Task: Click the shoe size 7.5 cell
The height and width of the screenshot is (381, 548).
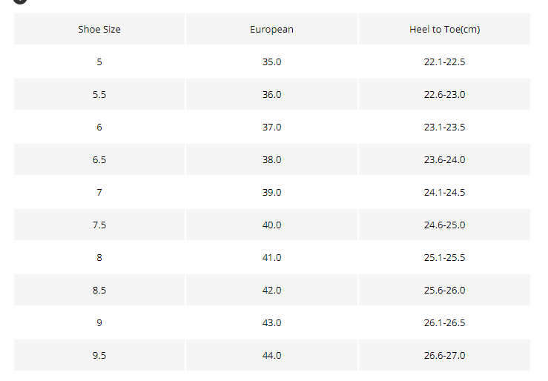Action: [x=99, y=225]
